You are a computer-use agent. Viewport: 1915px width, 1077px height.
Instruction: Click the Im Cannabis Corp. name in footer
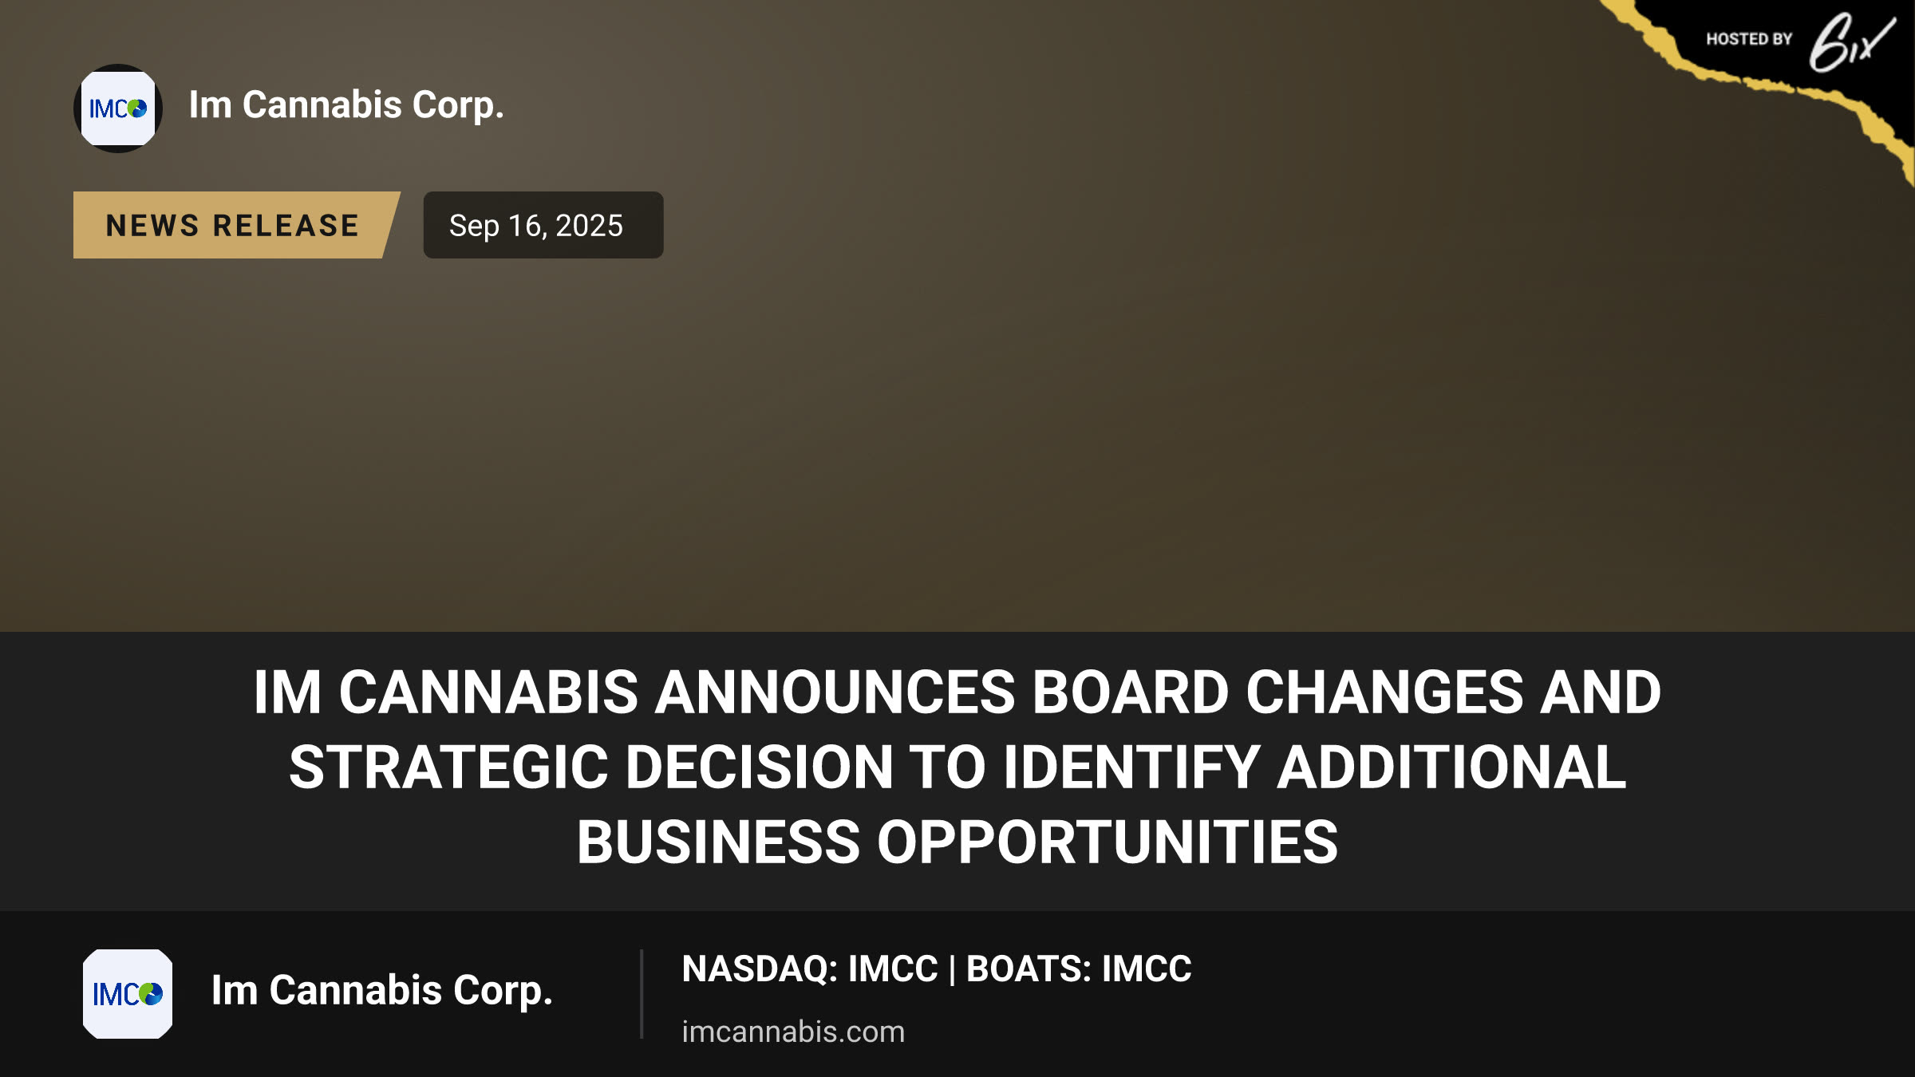pyautogui.click(x=381, y=991)
